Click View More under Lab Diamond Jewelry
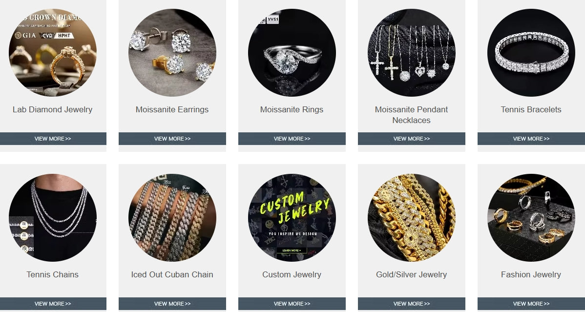This screenshot has height=312, width=585. (x=53, y=139)
